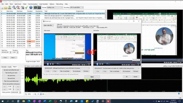Open the Format SubRip dropdown
Viewport: 183px width, 103px height.
point(55,7)
